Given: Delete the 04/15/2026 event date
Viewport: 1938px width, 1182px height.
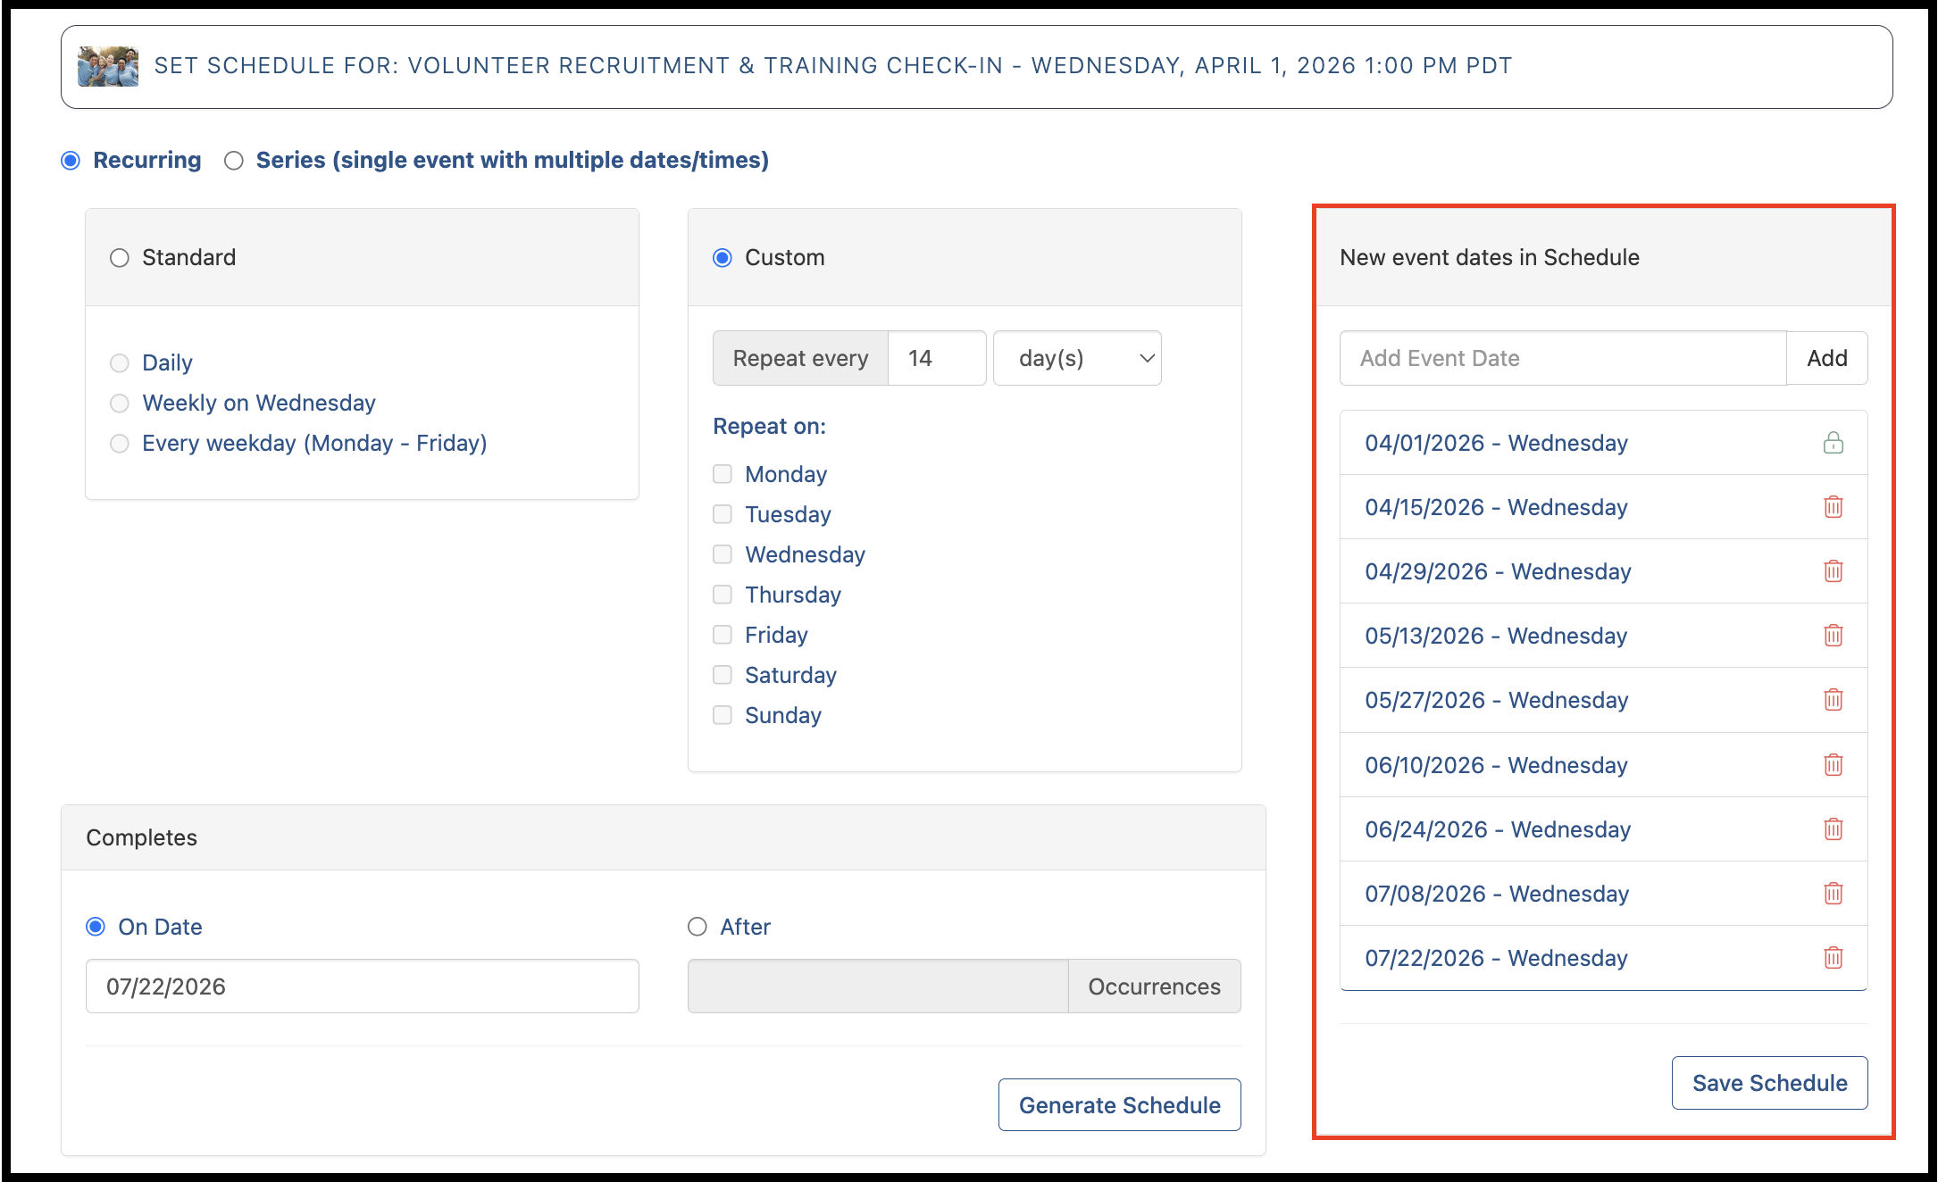Looking at the screenshot, I should tap(1833, 507).
